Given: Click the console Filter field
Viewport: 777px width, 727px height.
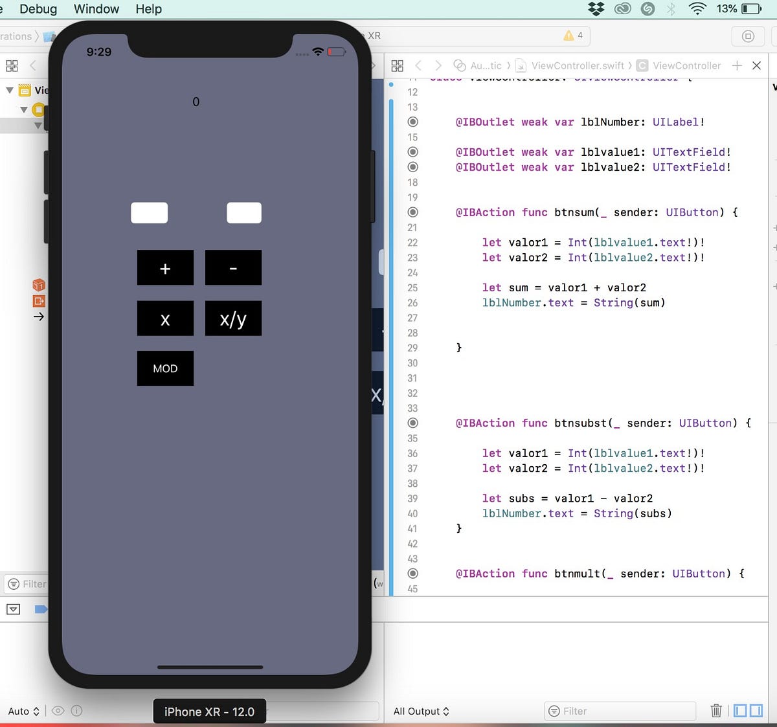Looking at the screenshot, I should [620, 711].
